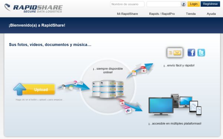
Task: Share via the Twitter icon
Action: 201,53
